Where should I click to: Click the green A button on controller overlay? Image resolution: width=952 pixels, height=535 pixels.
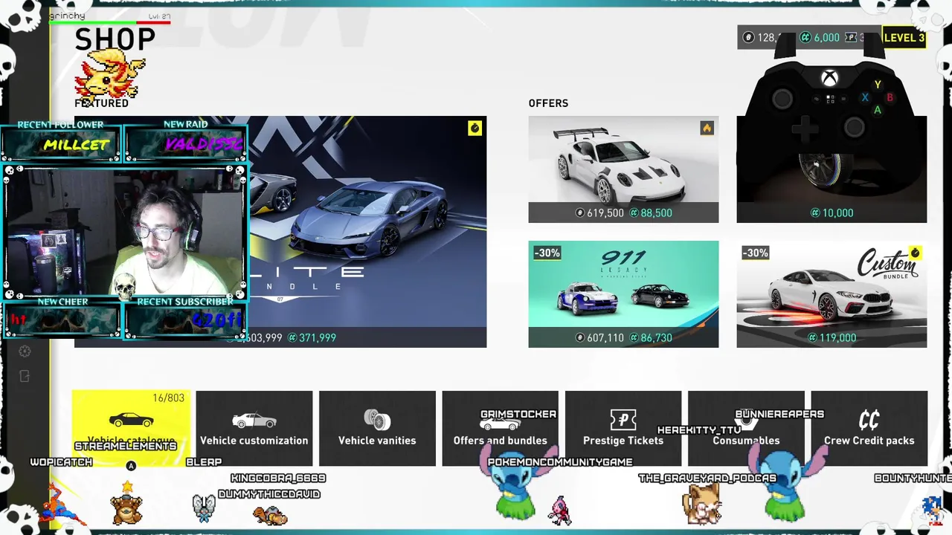(878, 110)
